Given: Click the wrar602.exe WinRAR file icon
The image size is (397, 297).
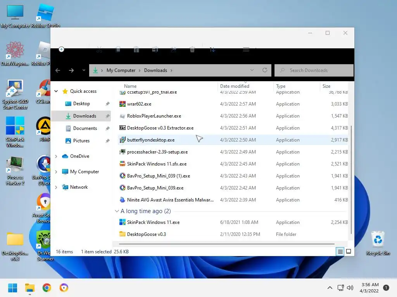Looking at the screenshot, I should point(123,104).
